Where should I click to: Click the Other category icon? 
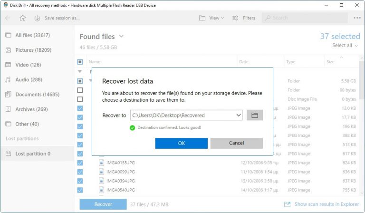(8, 124)
